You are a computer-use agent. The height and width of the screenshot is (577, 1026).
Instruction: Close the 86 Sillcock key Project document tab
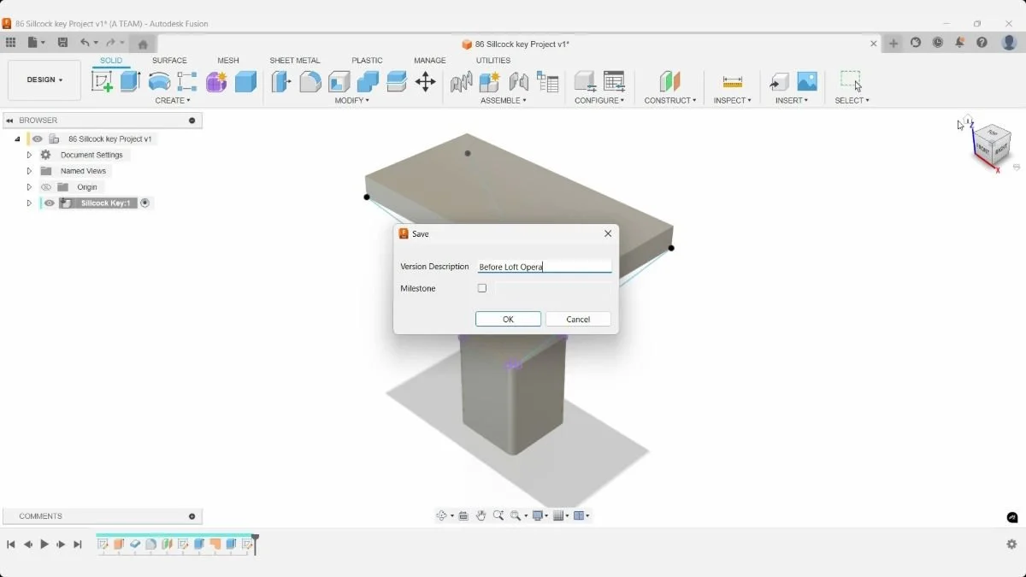(x=874, y=44)
